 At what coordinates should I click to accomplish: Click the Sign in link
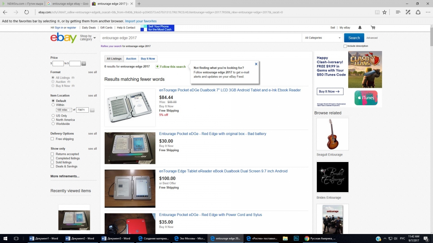[59, 28]
